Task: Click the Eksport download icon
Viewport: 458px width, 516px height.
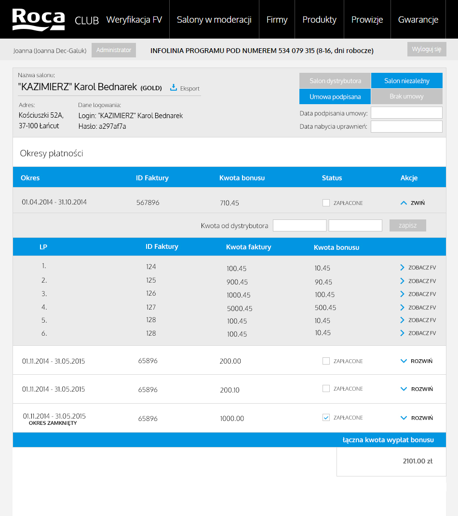Action: (x=174, y=87)
